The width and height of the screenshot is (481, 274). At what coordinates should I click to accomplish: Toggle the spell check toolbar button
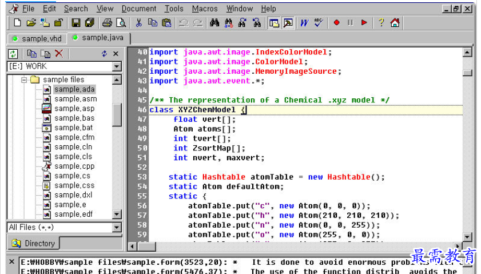319,23
